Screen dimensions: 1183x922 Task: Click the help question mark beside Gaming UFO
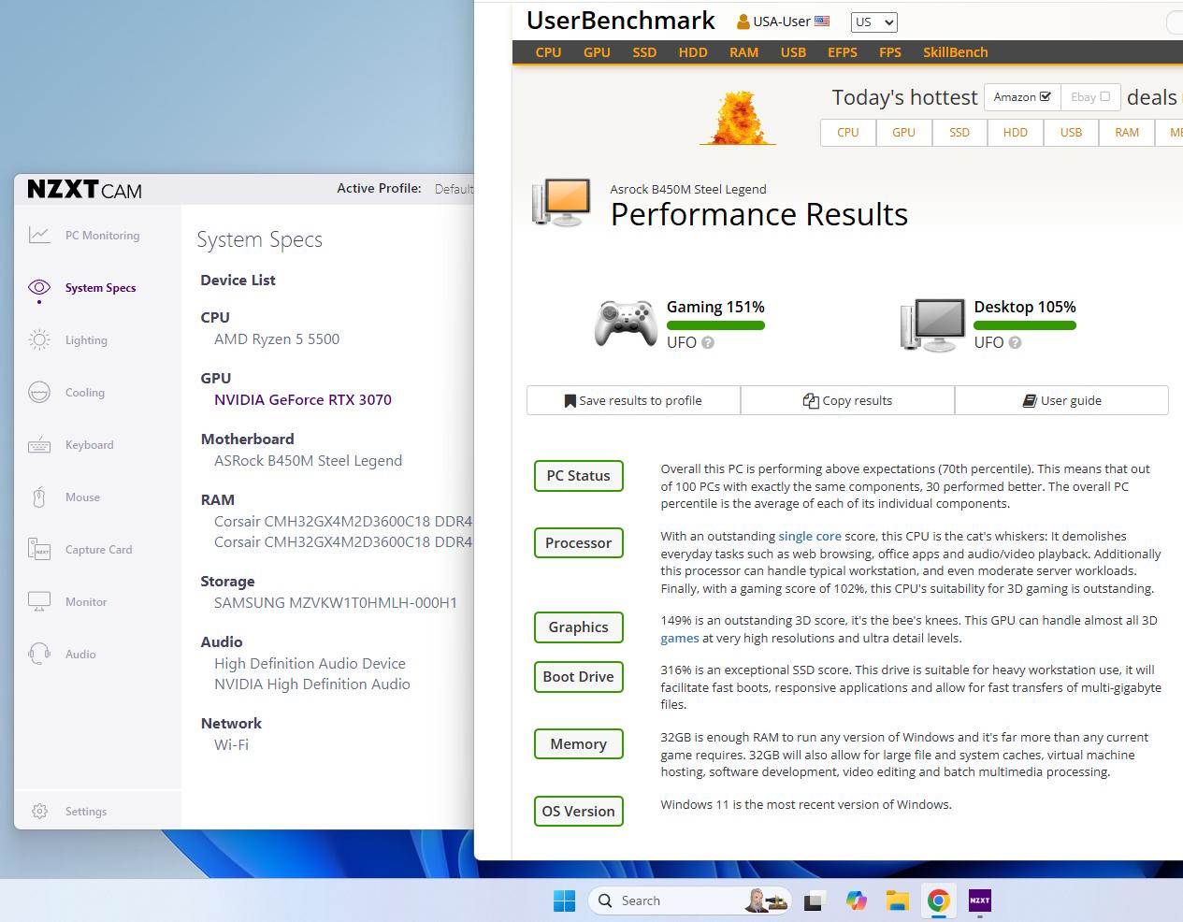pos(708,342)
